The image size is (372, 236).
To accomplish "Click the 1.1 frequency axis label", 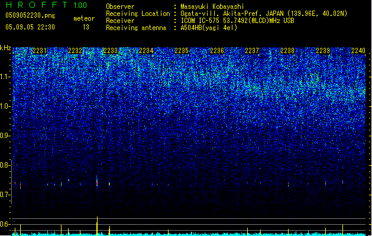I will (x=5, y=77).
